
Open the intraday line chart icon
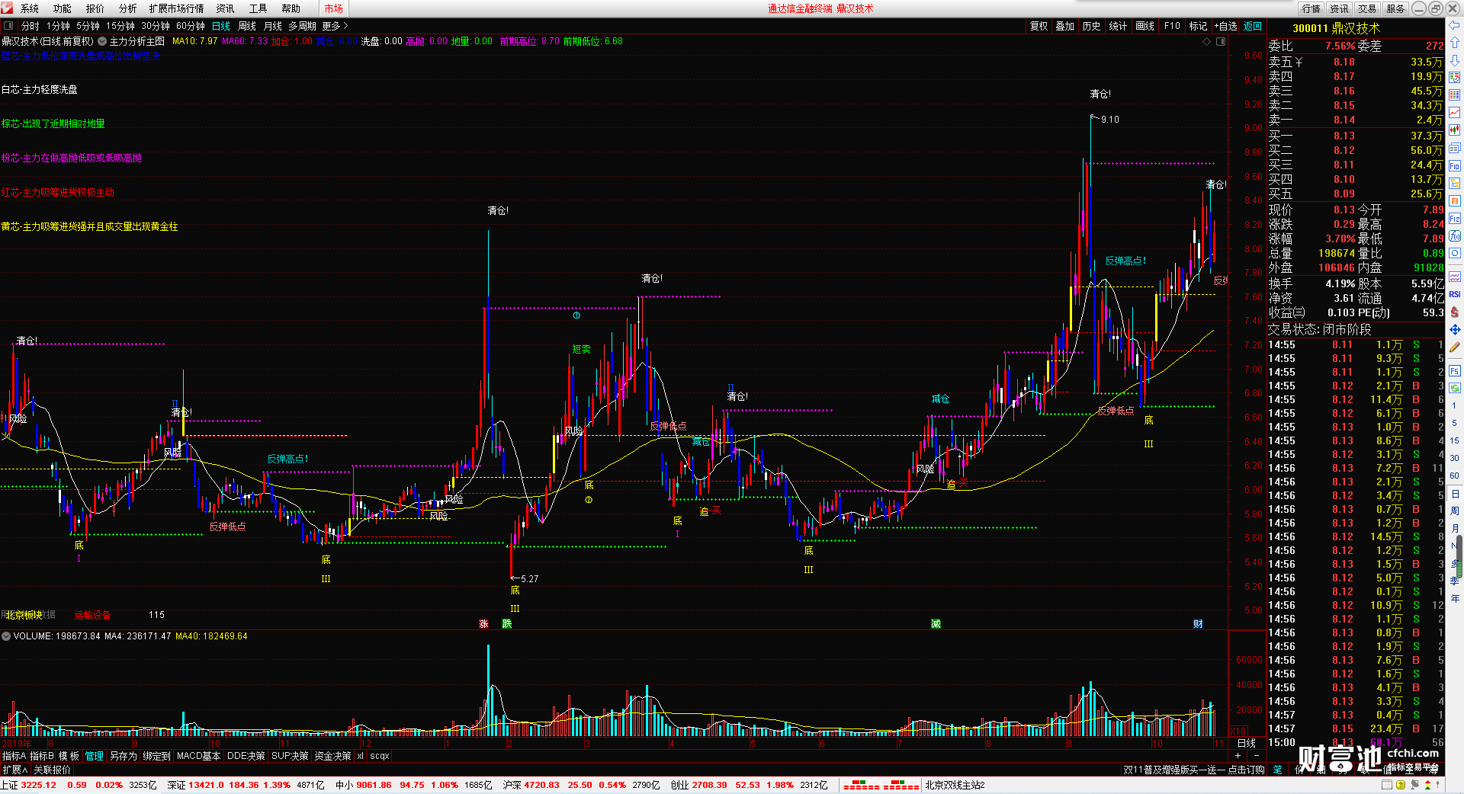1455,112
